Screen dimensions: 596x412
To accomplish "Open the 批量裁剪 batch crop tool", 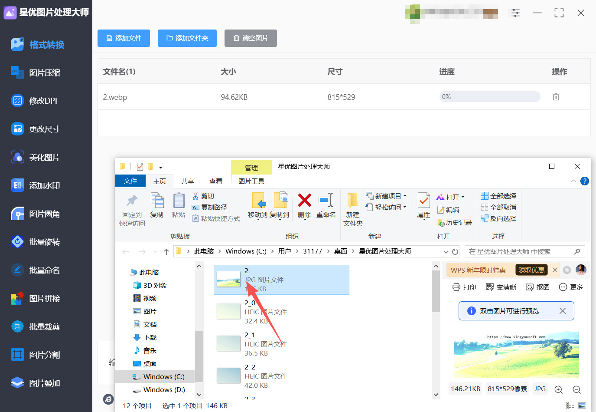I will 36,326.
